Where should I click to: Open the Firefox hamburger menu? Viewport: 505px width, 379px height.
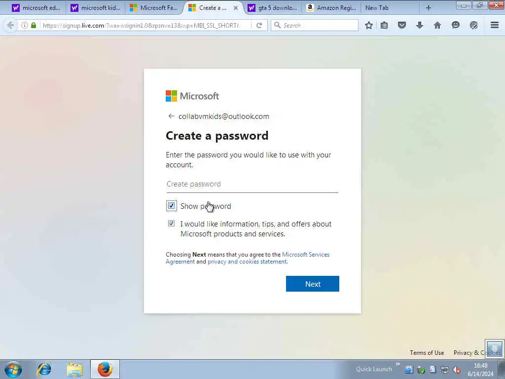tap(494, 25)
